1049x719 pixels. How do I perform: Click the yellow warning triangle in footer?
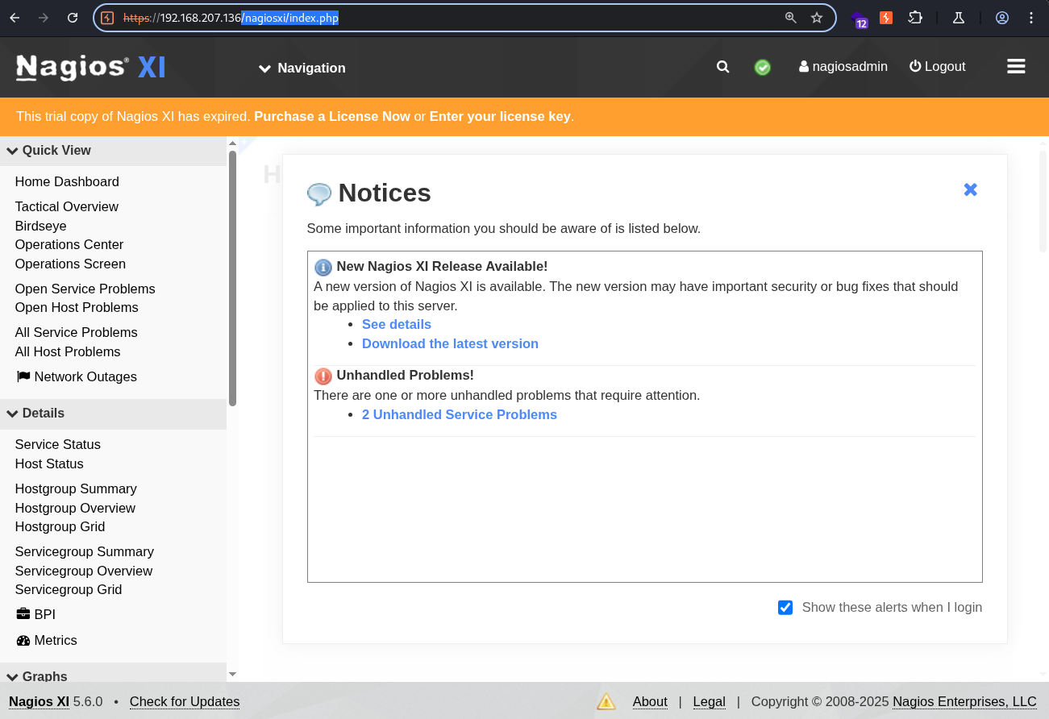coord(606,701)
